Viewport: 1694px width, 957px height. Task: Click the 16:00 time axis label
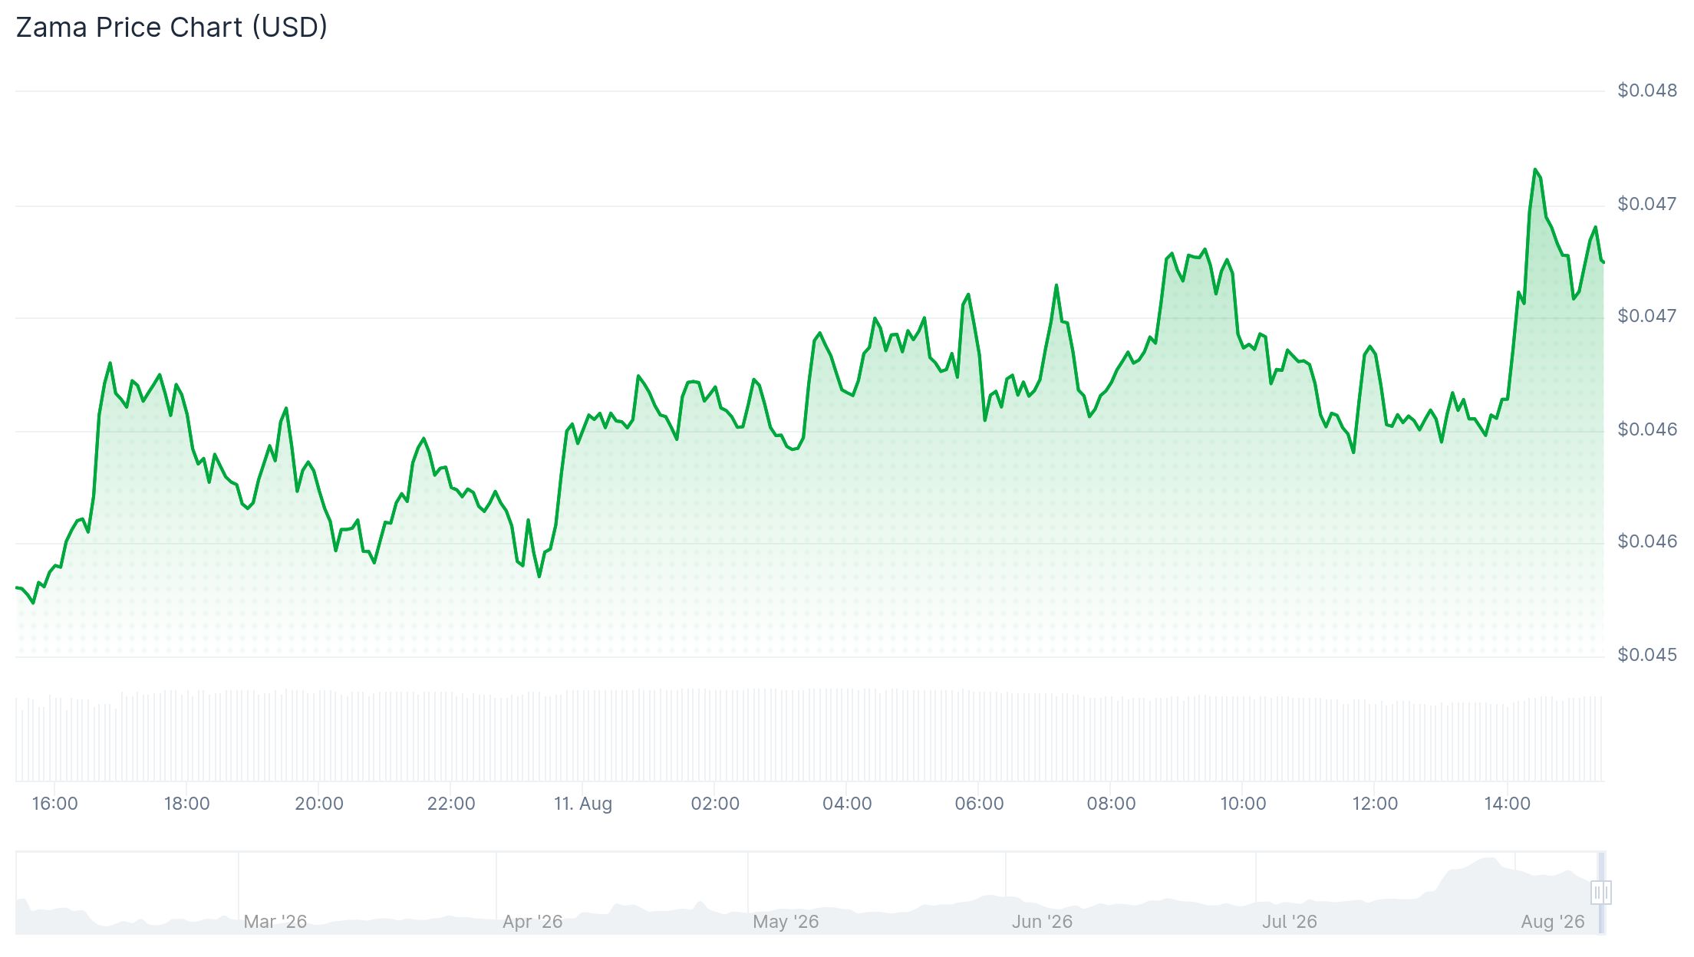pos(54,804)
